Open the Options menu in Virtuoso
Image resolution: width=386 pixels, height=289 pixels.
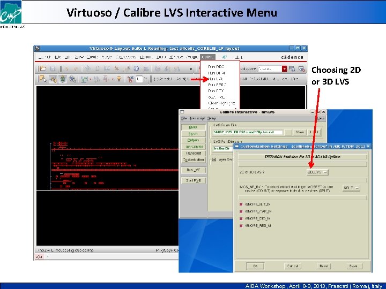[x=146, y=57]
